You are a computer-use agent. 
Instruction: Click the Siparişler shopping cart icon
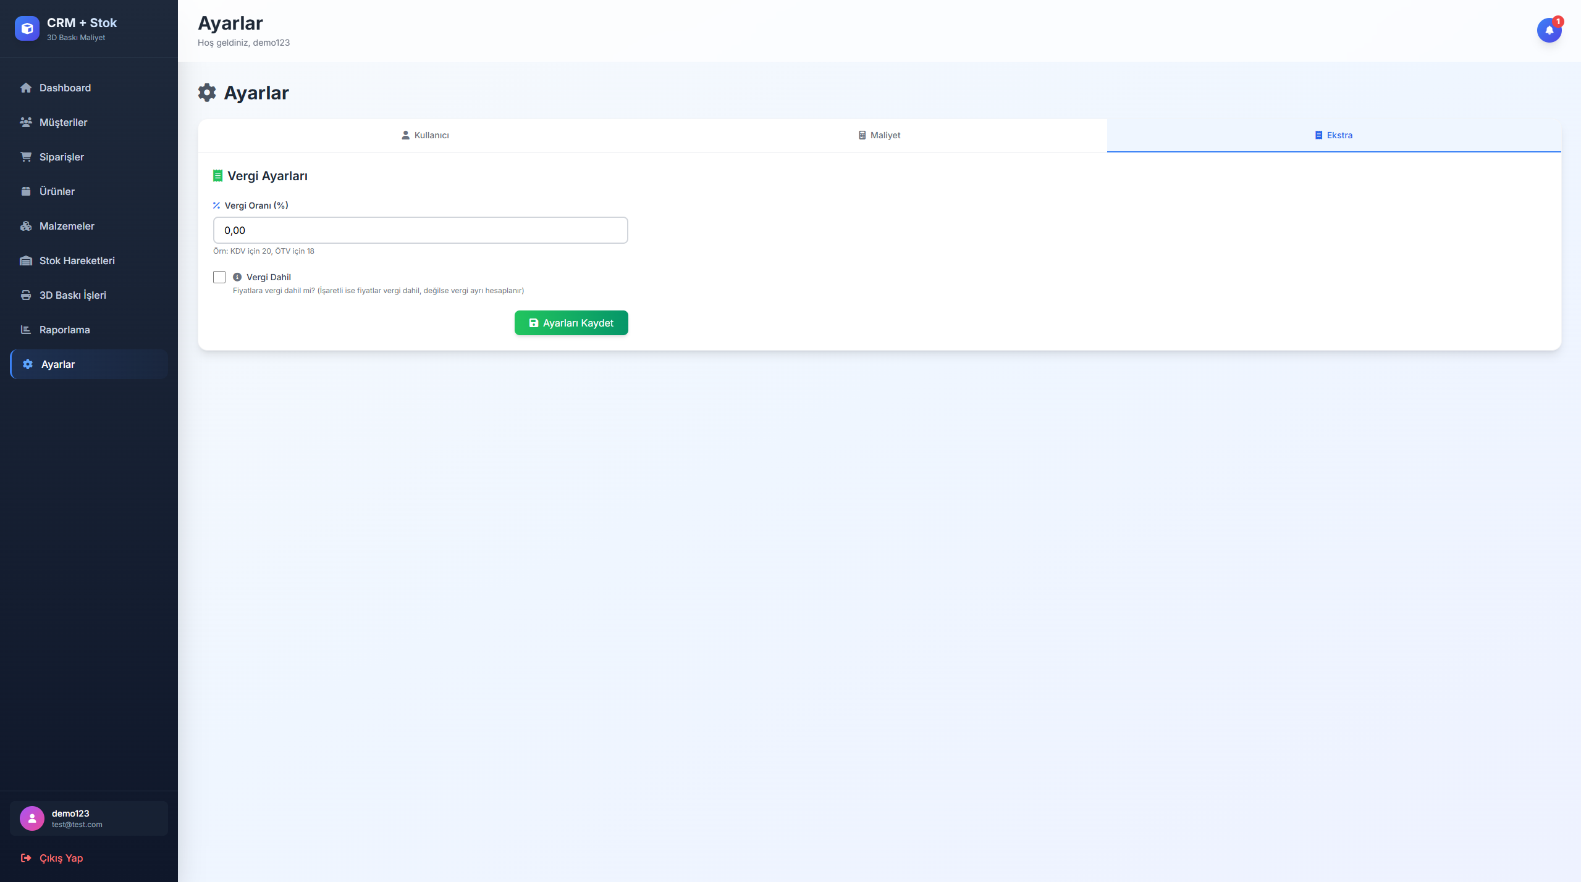pos(26,157)
